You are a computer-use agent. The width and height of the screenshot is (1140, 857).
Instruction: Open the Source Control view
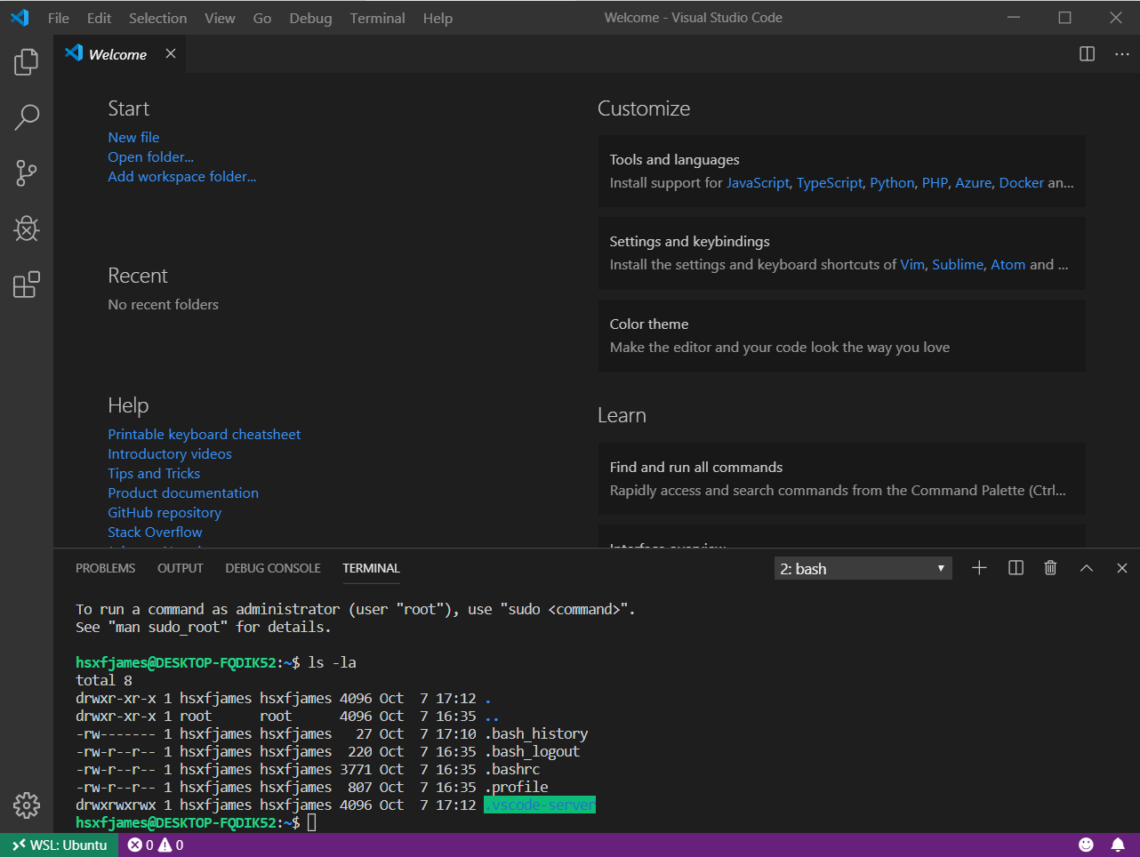click(x=27, y=172)
